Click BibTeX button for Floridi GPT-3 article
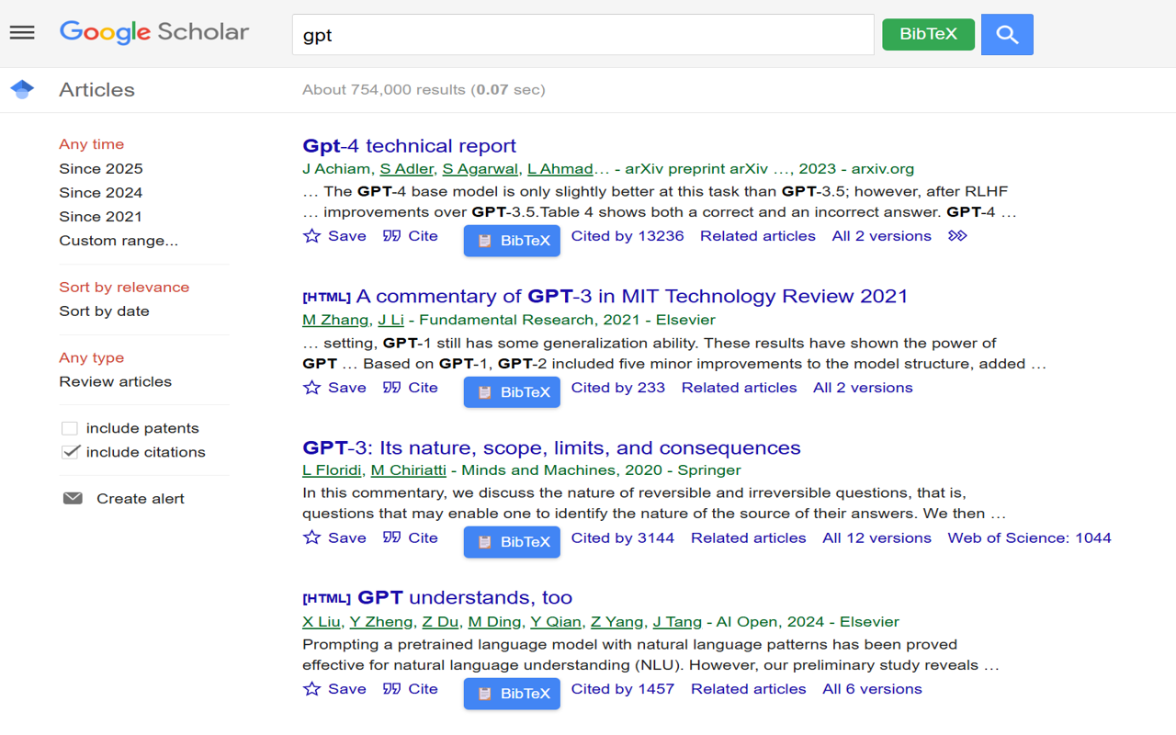Viewport: 1176px width, 735px height. coord(512,542)
